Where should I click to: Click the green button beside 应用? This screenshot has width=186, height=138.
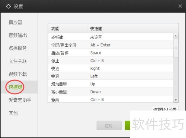pyautogui.click(x=128, y=125)
